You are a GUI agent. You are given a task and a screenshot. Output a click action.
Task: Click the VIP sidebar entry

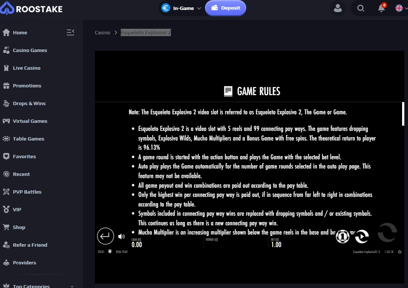pyautogui.click(x=17, y=209)
